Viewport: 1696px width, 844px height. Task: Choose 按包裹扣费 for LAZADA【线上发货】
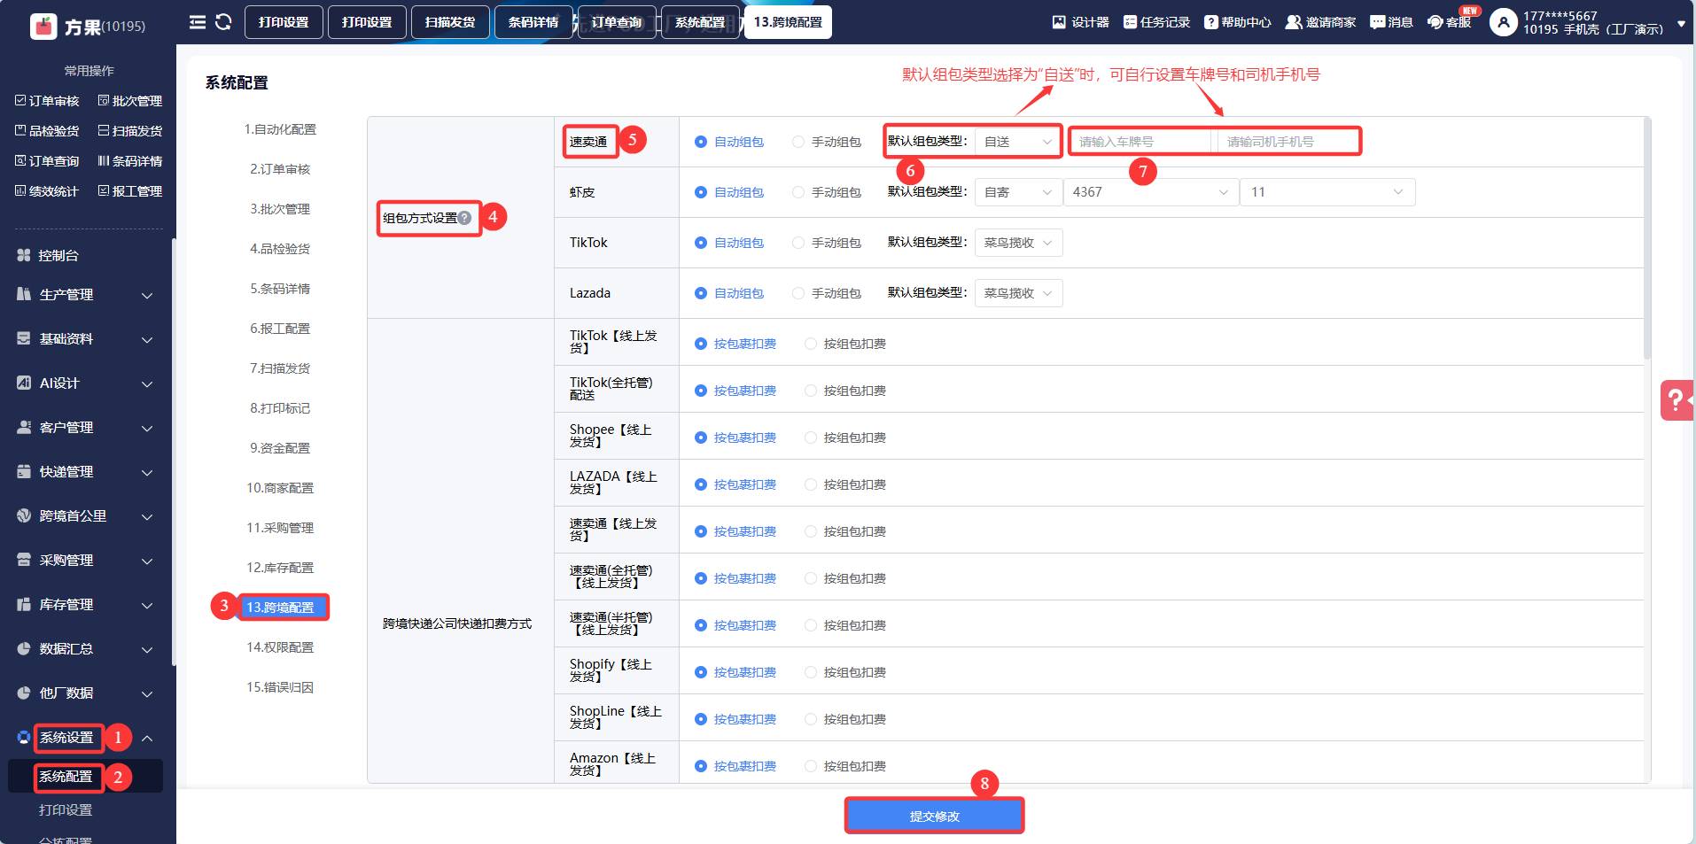[x=701, y=484]
